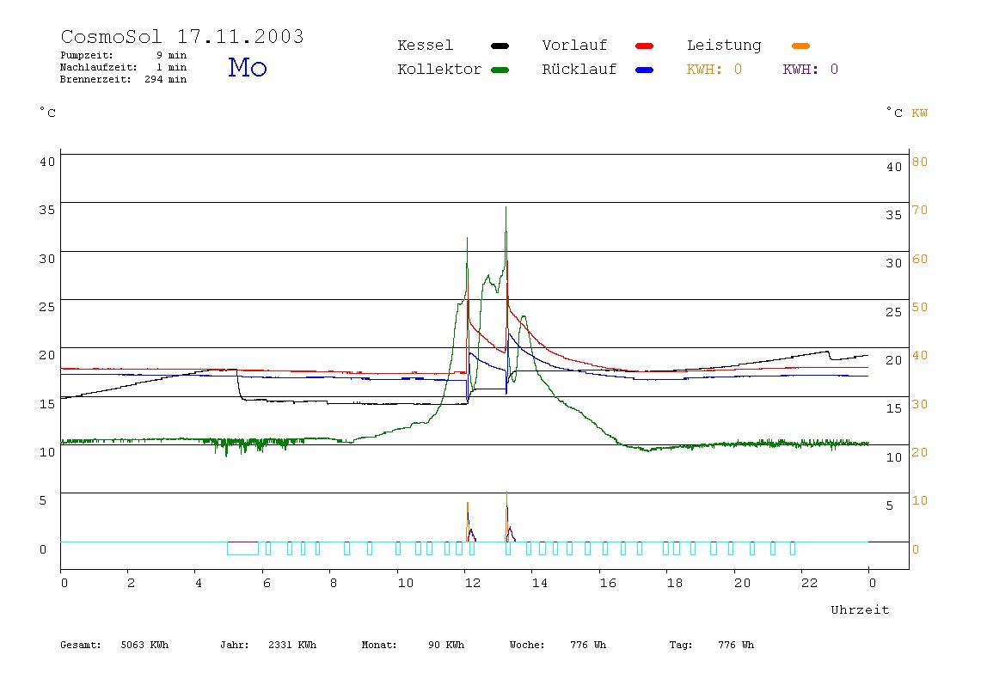Click the Kessel legend label
This screenshot has height=698, width=987.
tap(425, 46)
